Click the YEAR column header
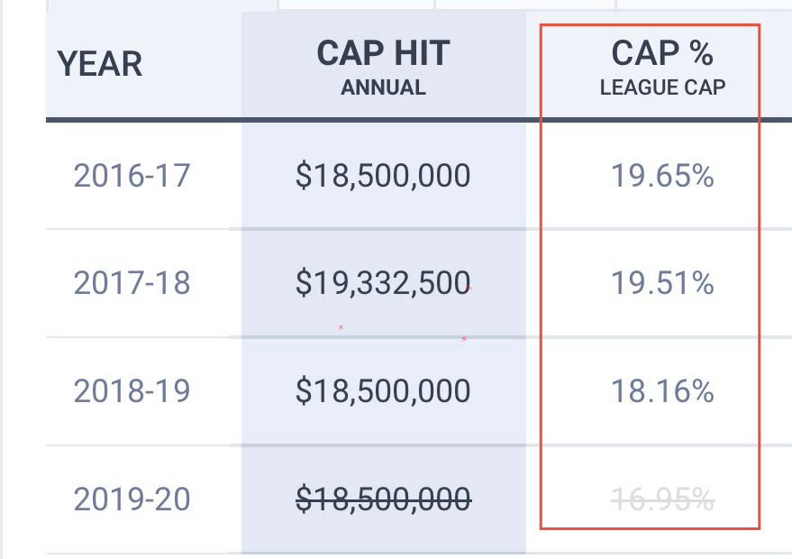This screenshot has height=559, width=792. (x=100, y=64)
